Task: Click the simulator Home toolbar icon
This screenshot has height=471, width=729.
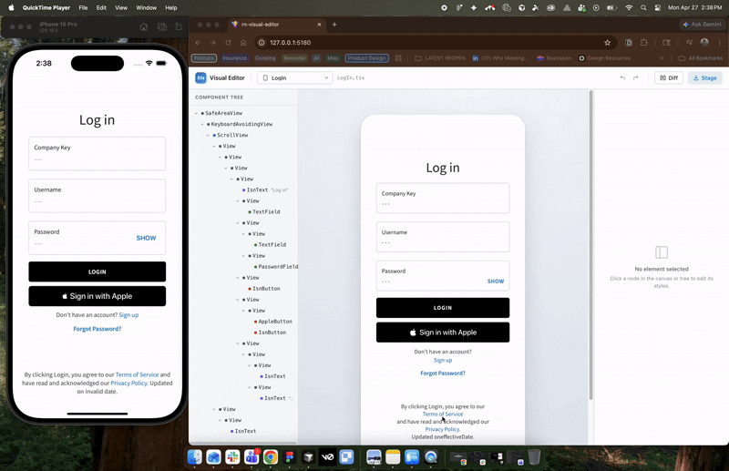Action: [x=144, y=27]
